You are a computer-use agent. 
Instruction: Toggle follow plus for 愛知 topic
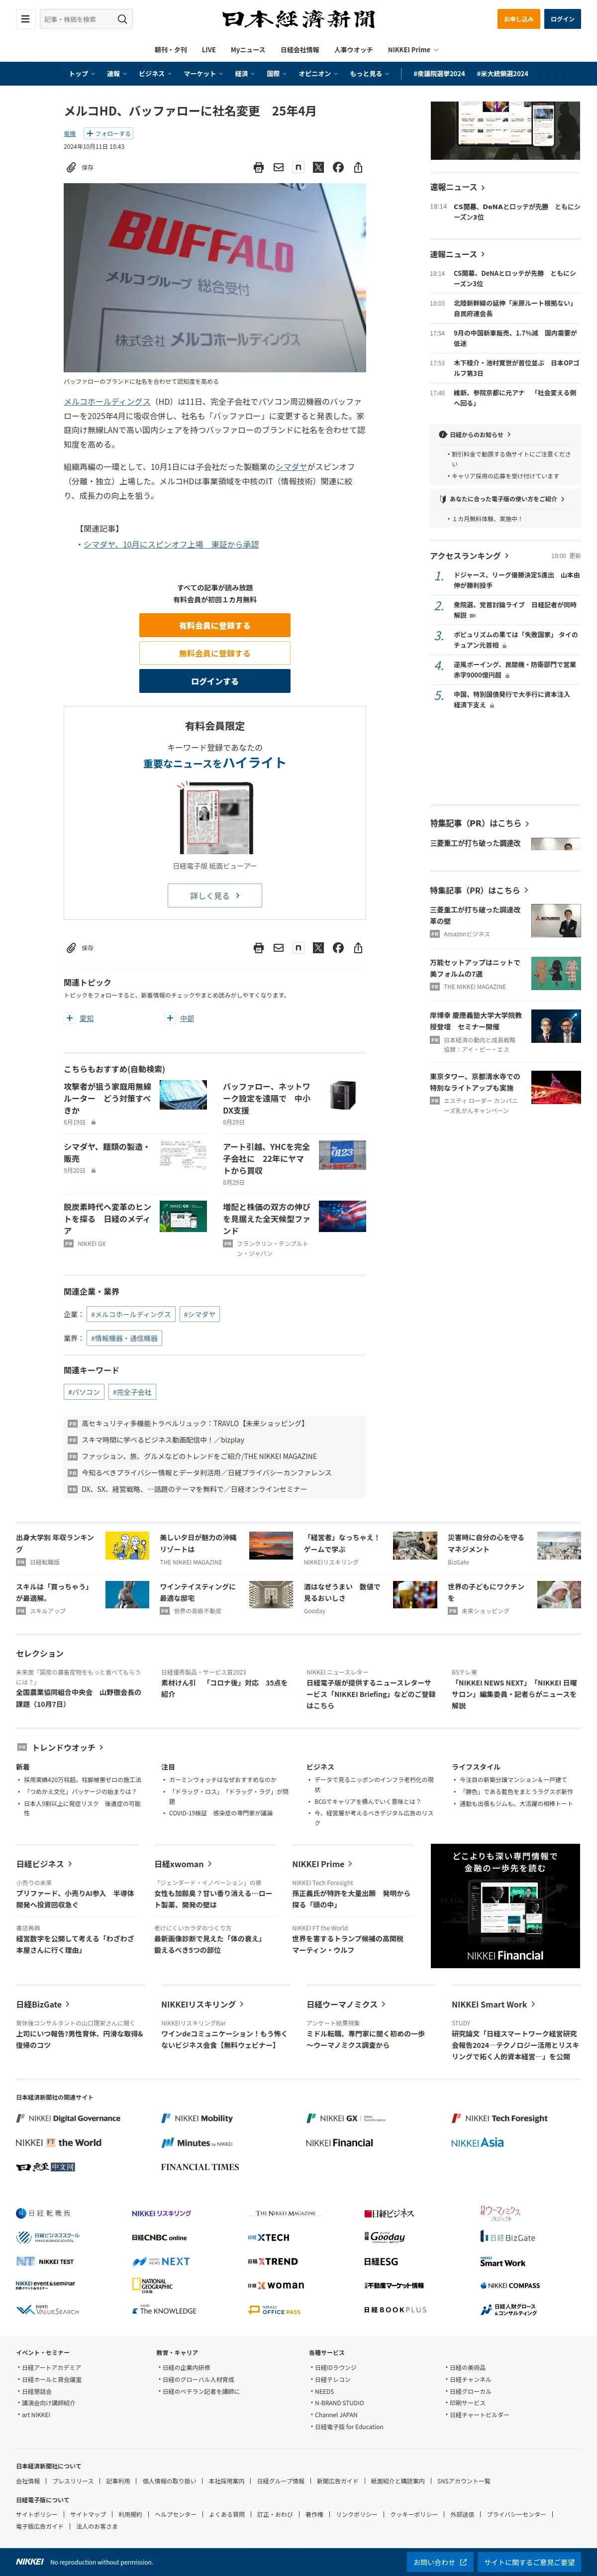point(70,1018)
